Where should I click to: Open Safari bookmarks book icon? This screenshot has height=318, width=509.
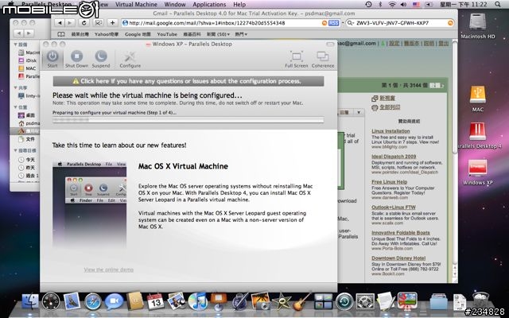point(60,34)
